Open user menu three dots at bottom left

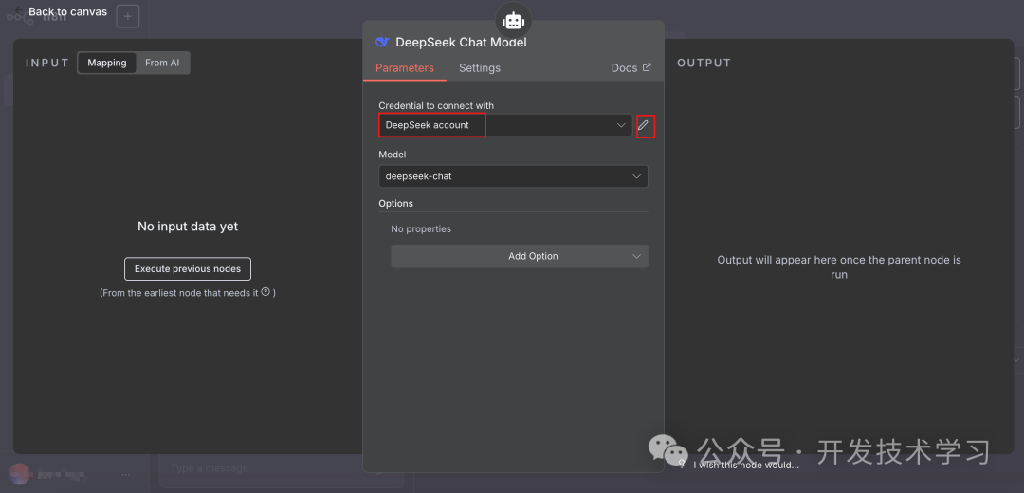click(x=125, y=475)
